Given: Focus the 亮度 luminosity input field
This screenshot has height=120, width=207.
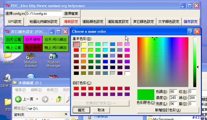Looking at the screenshot, I should pos(173,104).
